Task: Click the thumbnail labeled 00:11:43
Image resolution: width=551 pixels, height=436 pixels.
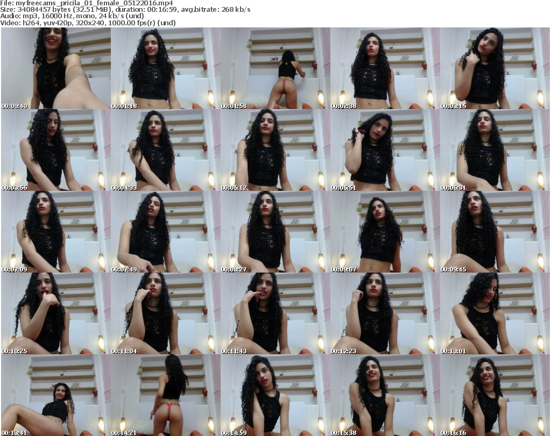Action: tap(275, 313)
